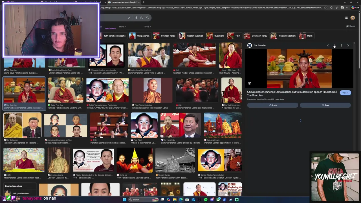Select the 'Gyaincain norbu' filter chip
361x203 pixels.
[256, 36]
